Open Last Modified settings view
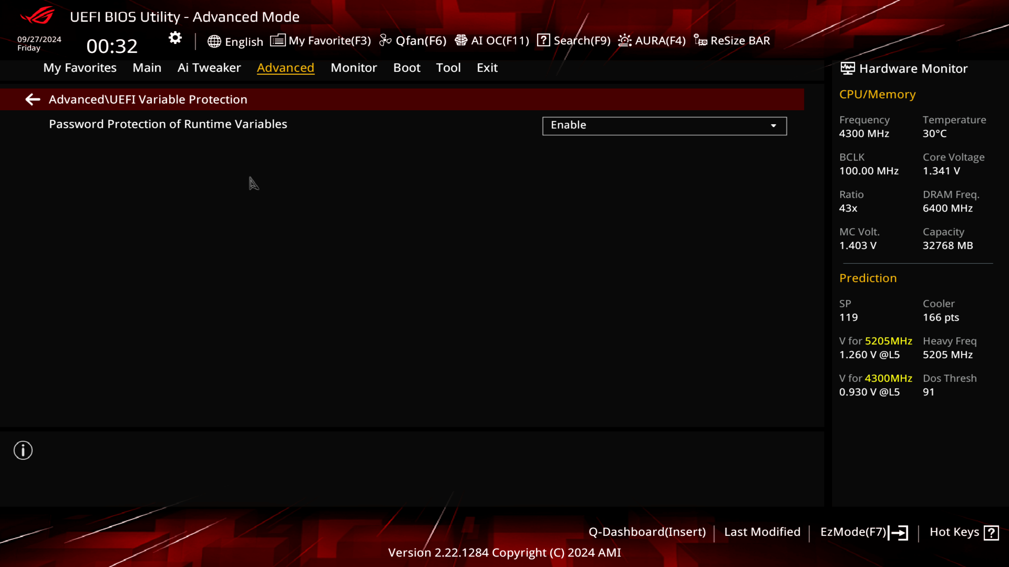Screen dimensions: 1009x567 tap(761, 532)
